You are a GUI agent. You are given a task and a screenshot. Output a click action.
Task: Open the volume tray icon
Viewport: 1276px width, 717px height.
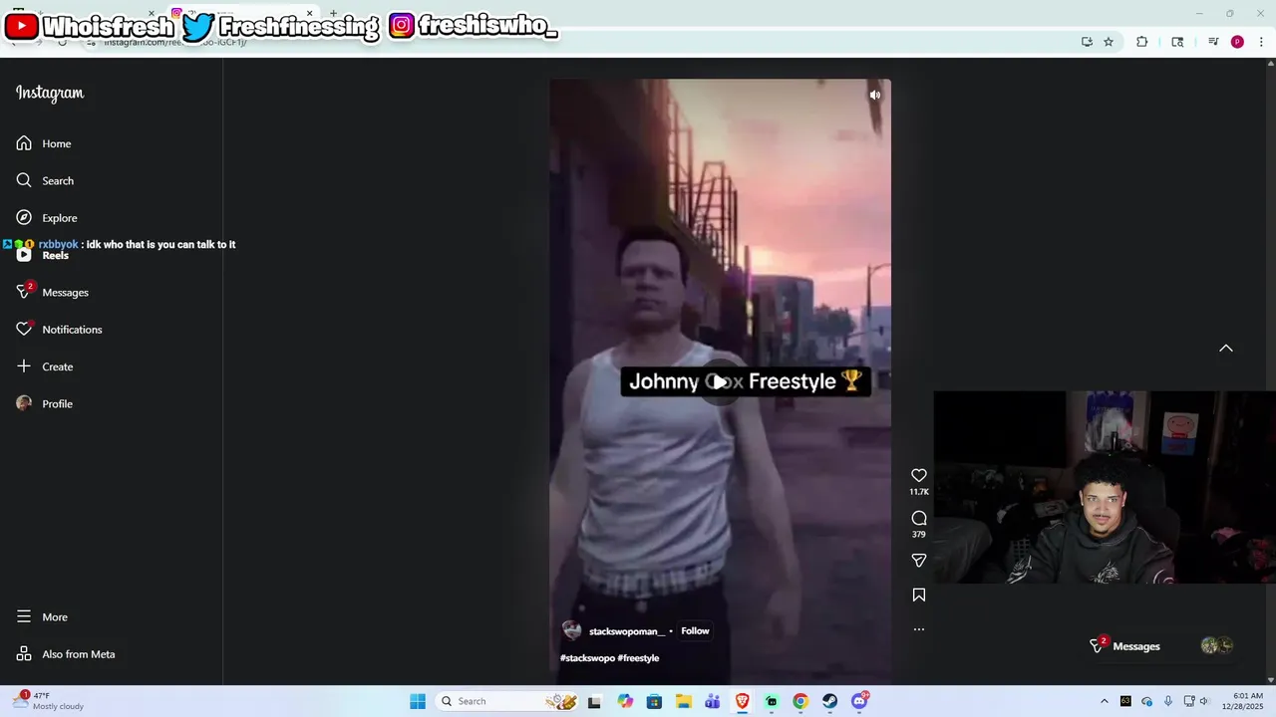tap(1203, 701)
